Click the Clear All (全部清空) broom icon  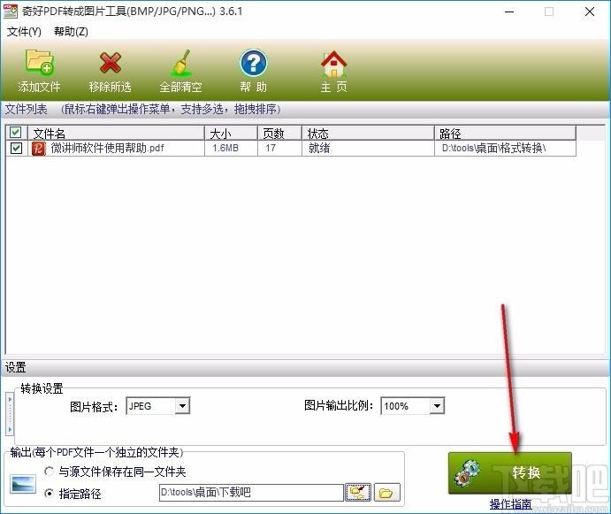181,63
